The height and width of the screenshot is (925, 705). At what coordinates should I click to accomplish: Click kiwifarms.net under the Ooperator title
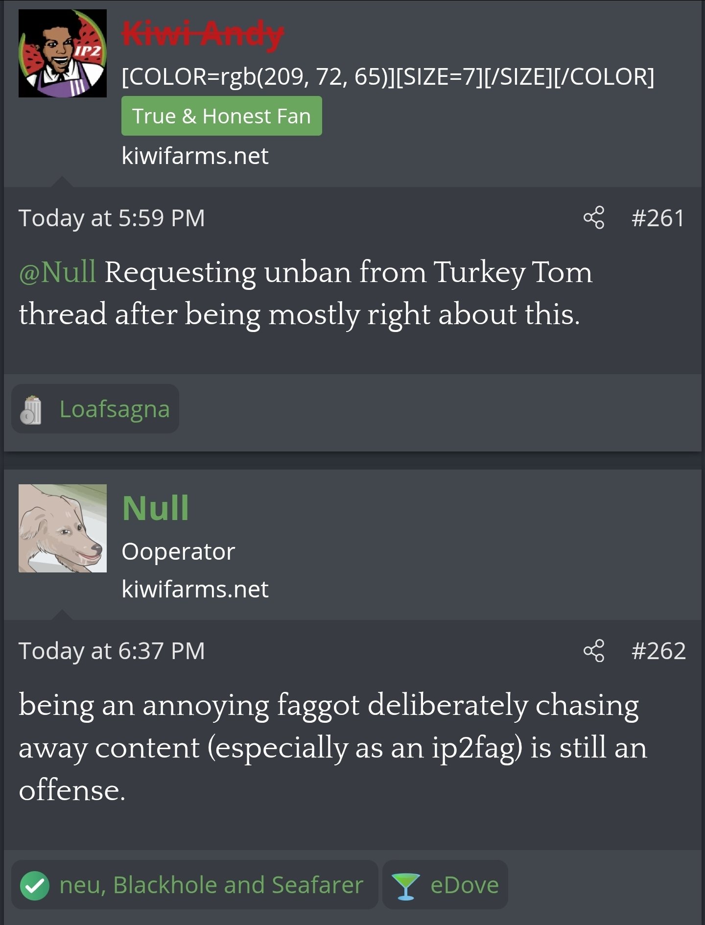coord(195,589)
